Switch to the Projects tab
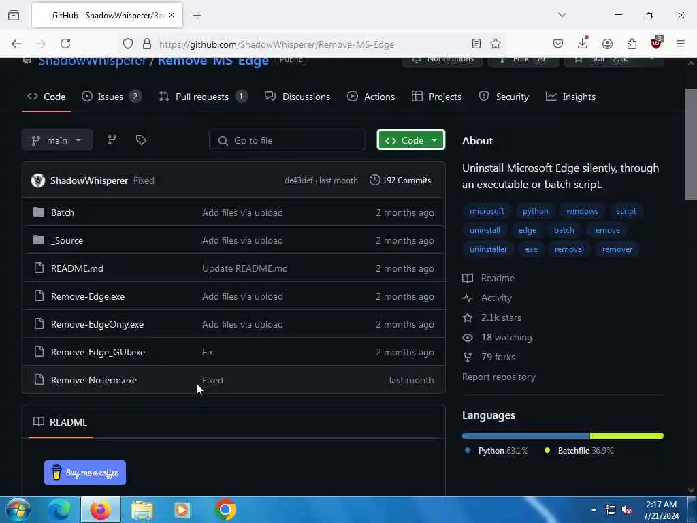This screenshot has width=697, height=523. pos(436,97)
